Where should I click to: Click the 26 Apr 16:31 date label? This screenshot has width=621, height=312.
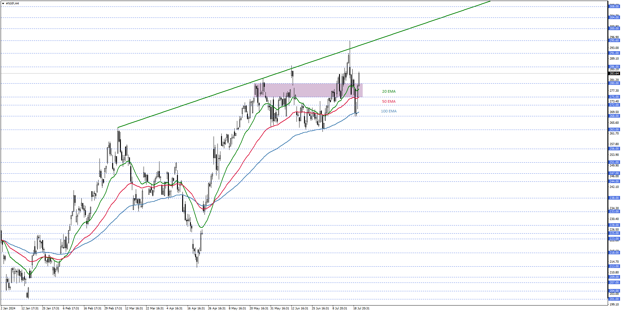(217, 308)
